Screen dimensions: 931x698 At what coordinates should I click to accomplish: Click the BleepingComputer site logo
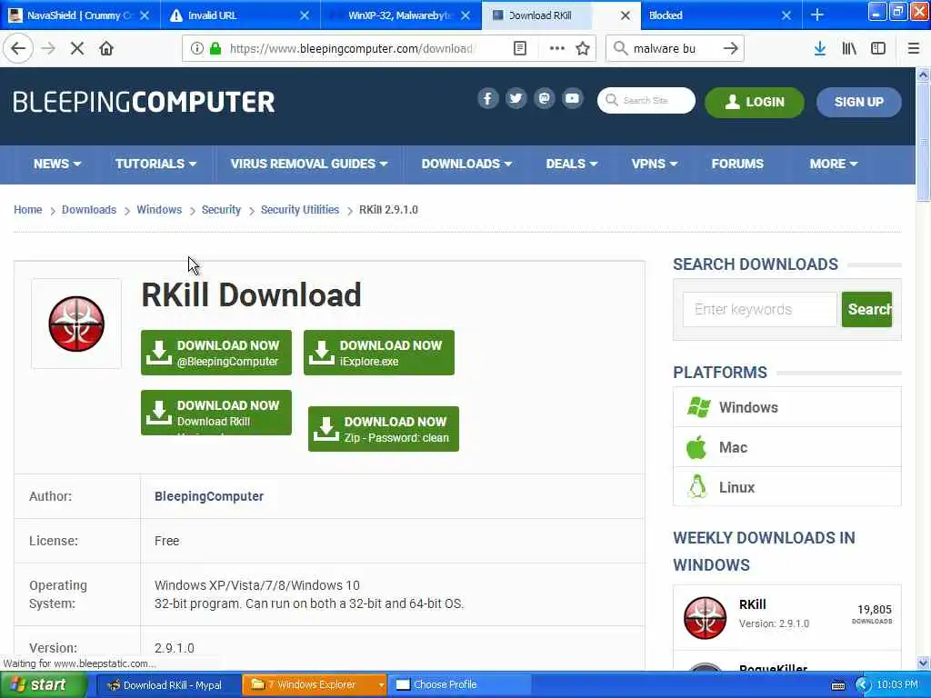tap(144, 102)
